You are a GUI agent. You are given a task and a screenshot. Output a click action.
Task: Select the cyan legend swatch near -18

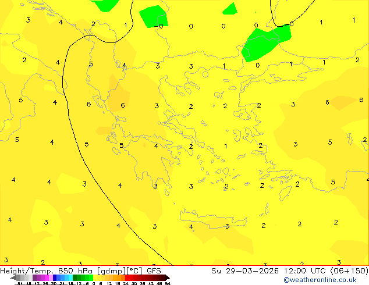coord(70,278)
